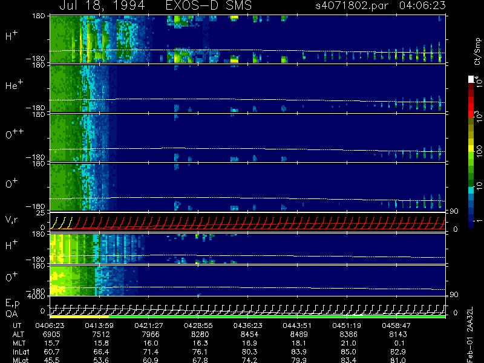Image resolution: width=484 pixels, height=363 pixels.
Task: Click MLT value "18.1"
Action: coord(299,343)
